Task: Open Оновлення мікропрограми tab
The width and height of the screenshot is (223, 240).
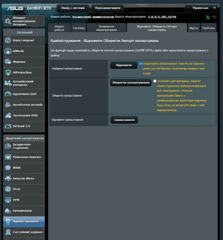Action: point(106,28)
